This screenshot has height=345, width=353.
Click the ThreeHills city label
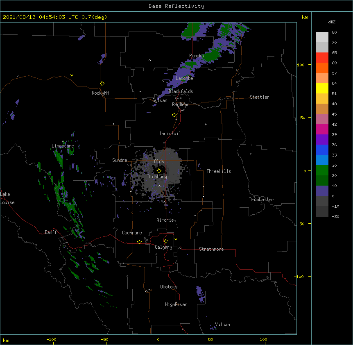tap(219, 171)
